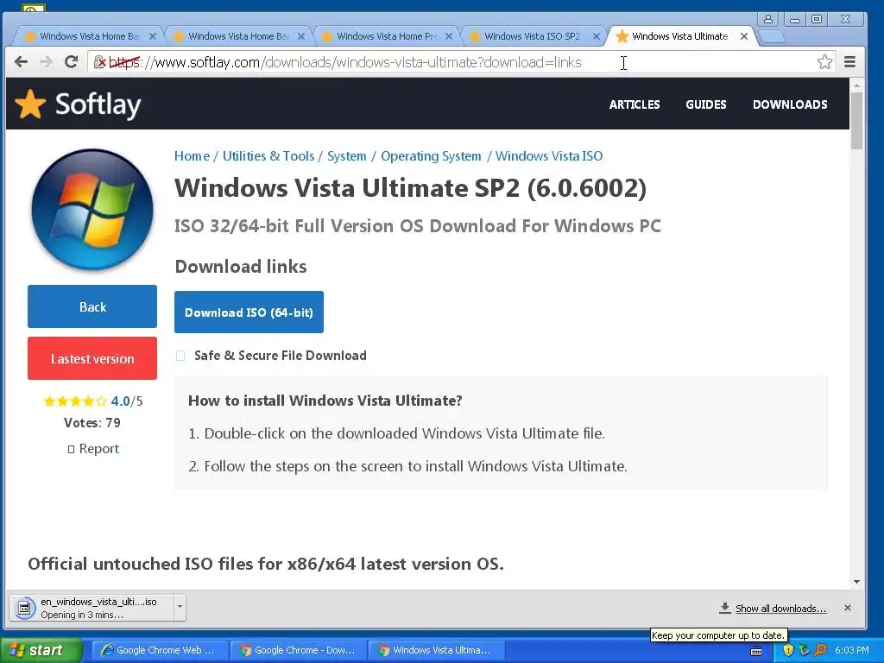Image resolution: width=884 pixels, height=663 pixels.
Task: Open the Windows start button
Action: click(41, 650)
